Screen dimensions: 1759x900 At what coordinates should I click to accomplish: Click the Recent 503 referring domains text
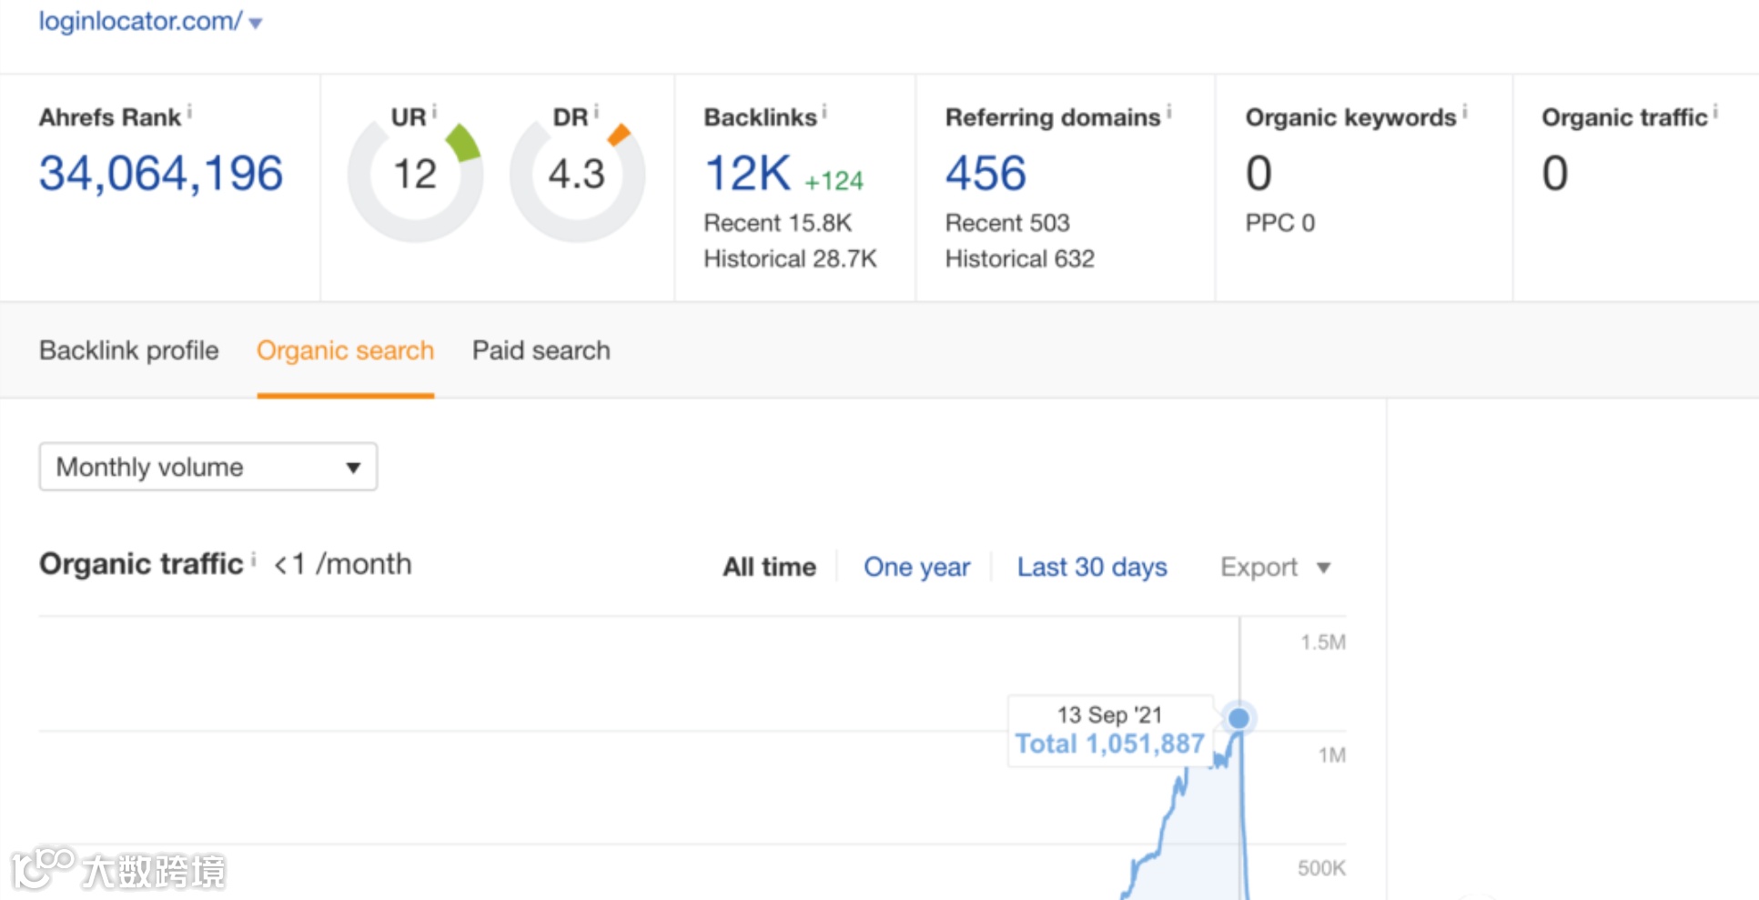1007,223
